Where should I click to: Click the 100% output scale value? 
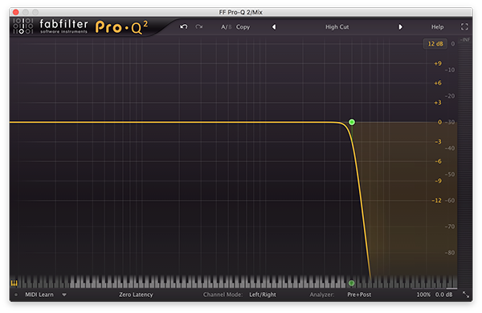pyautogui.click(x=423, y=295)
